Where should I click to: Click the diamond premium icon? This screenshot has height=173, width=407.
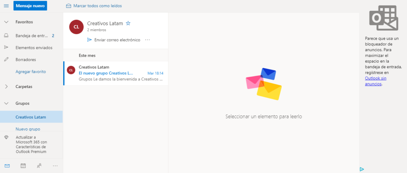(x=6, y=138)
